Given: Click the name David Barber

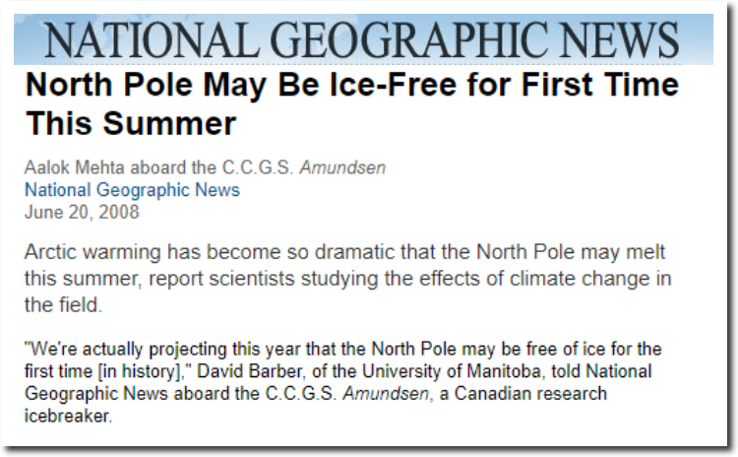Looking at the screenshot, I should click(250, 371).
